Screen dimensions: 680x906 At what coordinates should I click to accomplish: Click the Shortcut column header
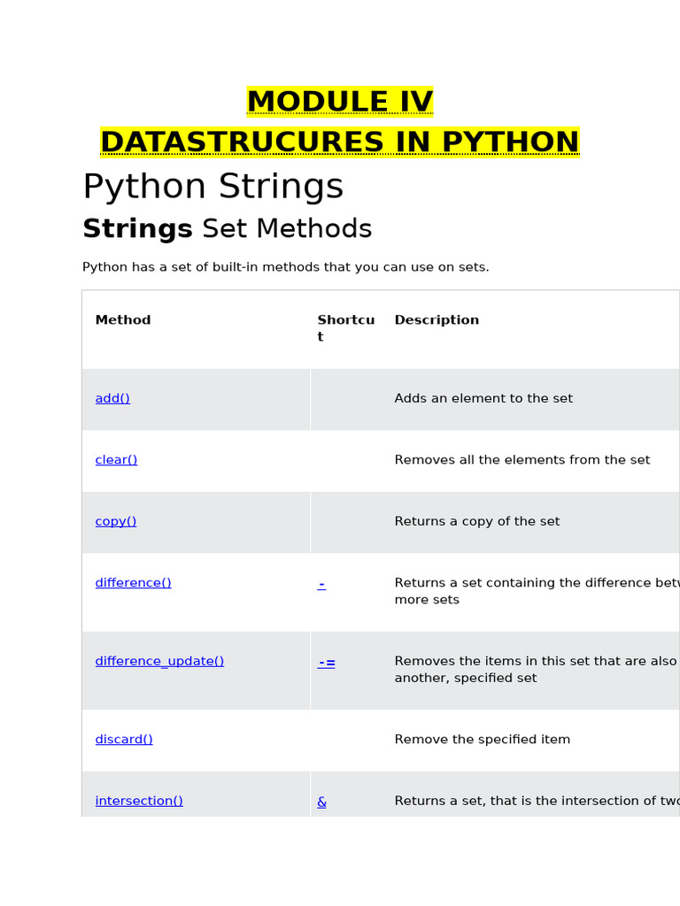(x=345, y=328)
